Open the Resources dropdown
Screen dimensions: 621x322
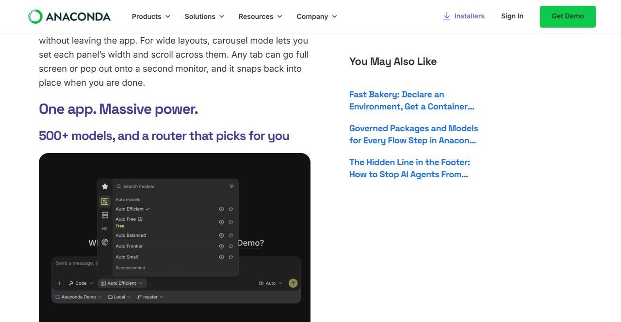pyautogui.click(x=260, y=16)
